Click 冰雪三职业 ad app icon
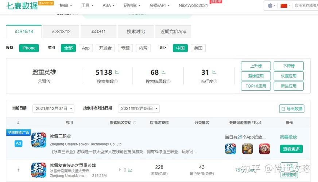Viewport: 318px width, 182px height. tap(39, 140)
